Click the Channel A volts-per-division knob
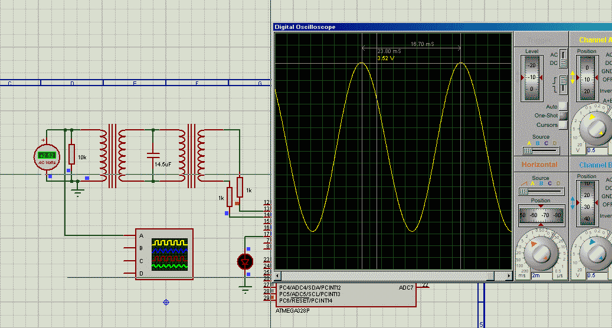The image size is (612, 328). click(597, 128)
